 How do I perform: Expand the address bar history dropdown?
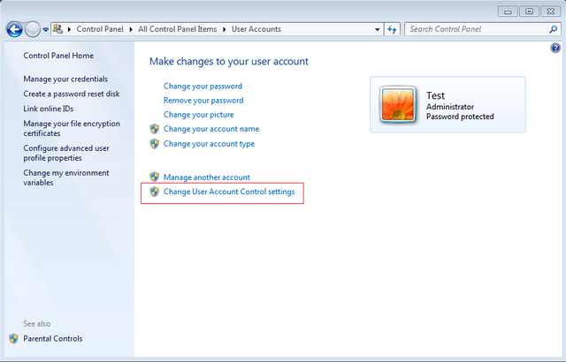tap(378, 29)
